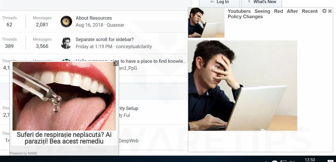Click the Suferi de respirație ad caption
The image size is (336, 162).
coord(64,138)
